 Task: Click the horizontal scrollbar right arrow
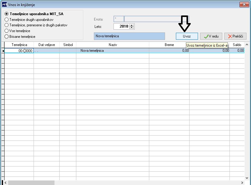242,183
